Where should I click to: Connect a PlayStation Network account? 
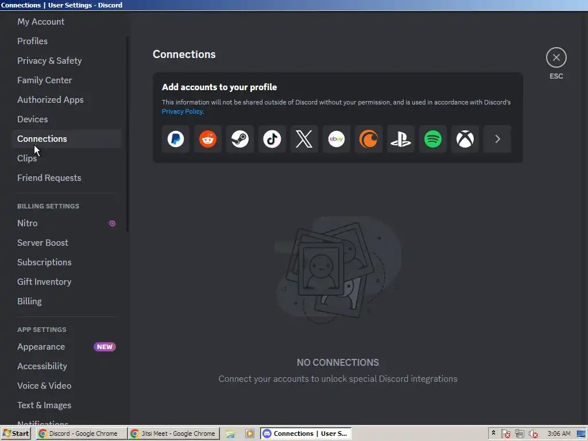click(401, 139)
